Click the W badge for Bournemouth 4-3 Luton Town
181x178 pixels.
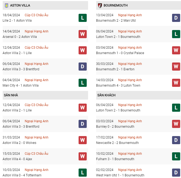[176, 83]
